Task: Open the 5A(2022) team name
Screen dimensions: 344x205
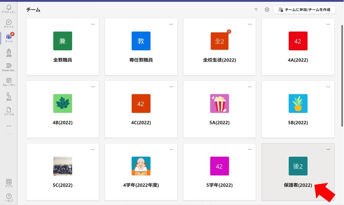Action: pos(220,123)
